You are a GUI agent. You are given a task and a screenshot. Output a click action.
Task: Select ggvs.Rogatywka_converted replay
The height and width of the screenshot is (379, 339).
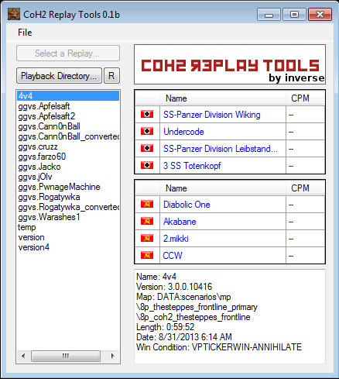[68, 207]
